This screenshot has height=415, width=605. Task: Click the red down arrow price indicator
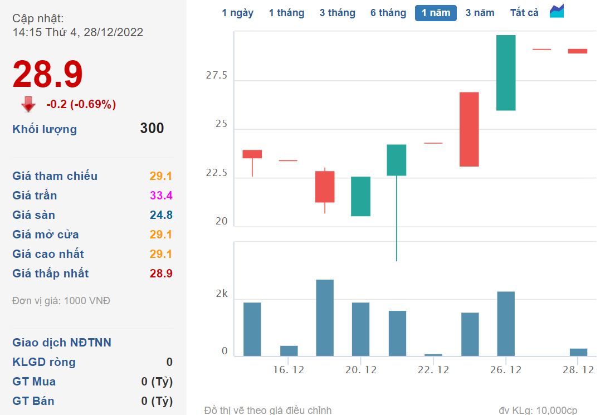click(28, 104)
